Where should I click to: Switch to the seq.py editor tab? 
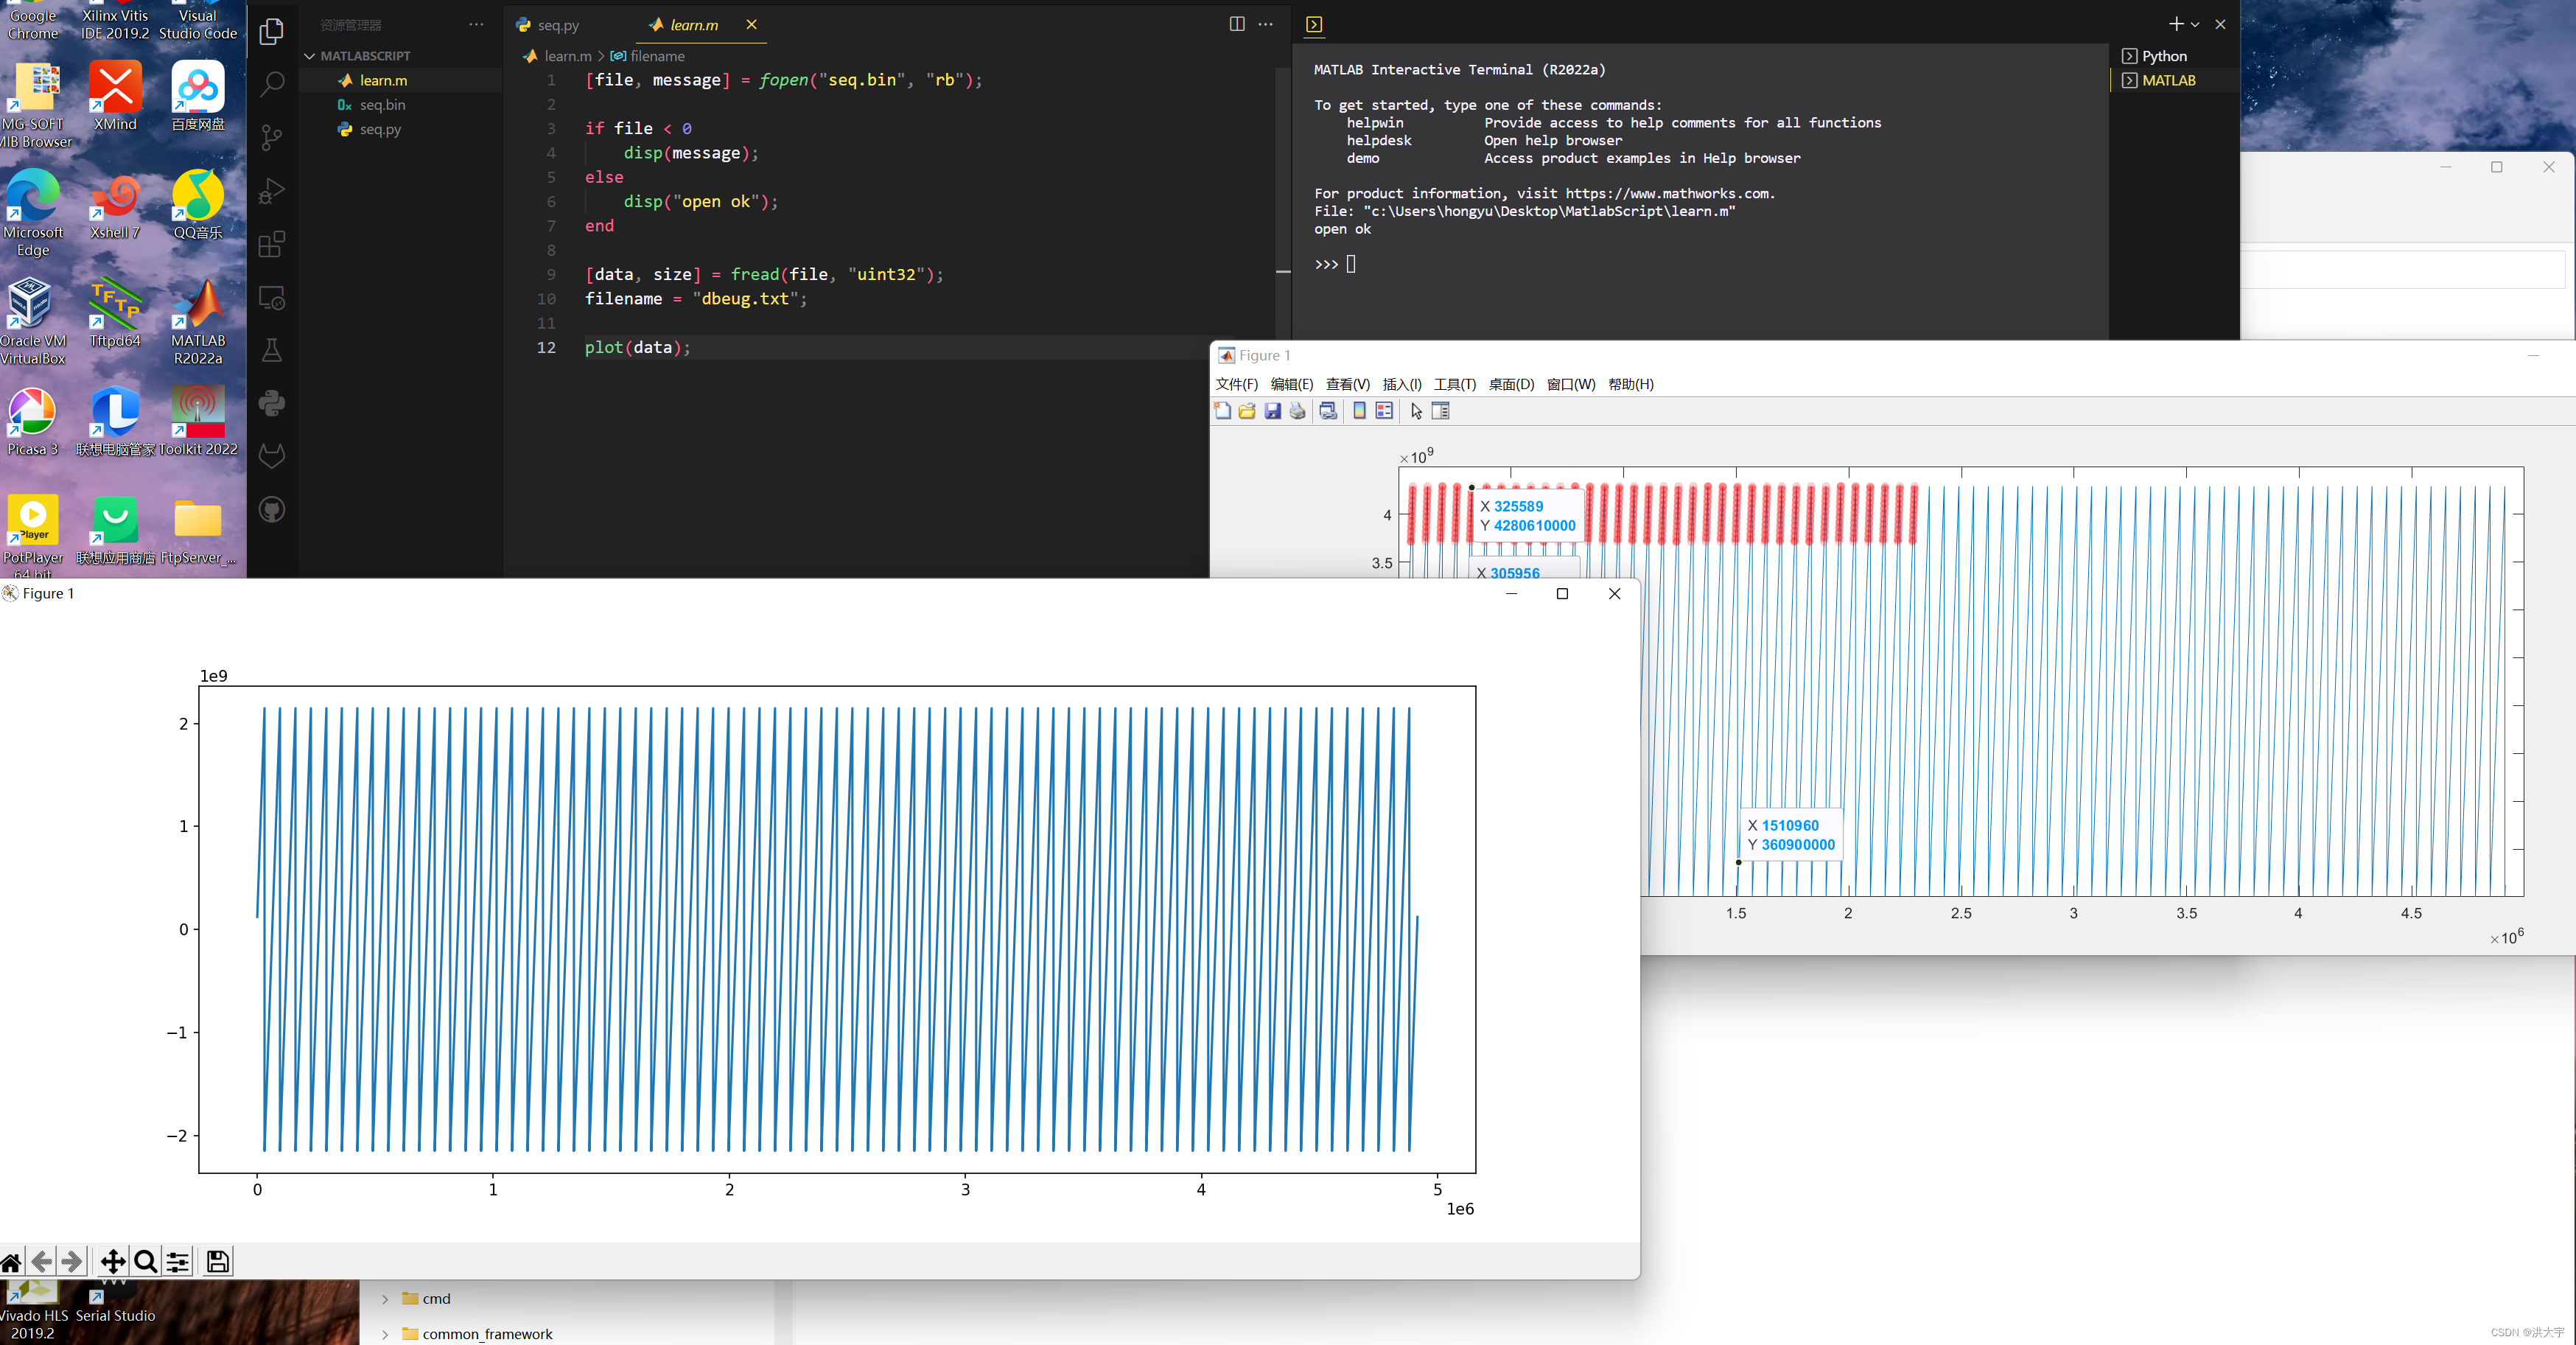557,25
